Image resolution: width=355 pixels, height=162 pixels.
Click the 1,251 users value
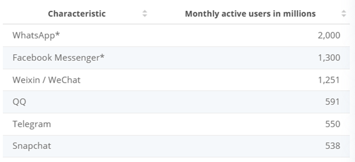[x=329, y=80]
